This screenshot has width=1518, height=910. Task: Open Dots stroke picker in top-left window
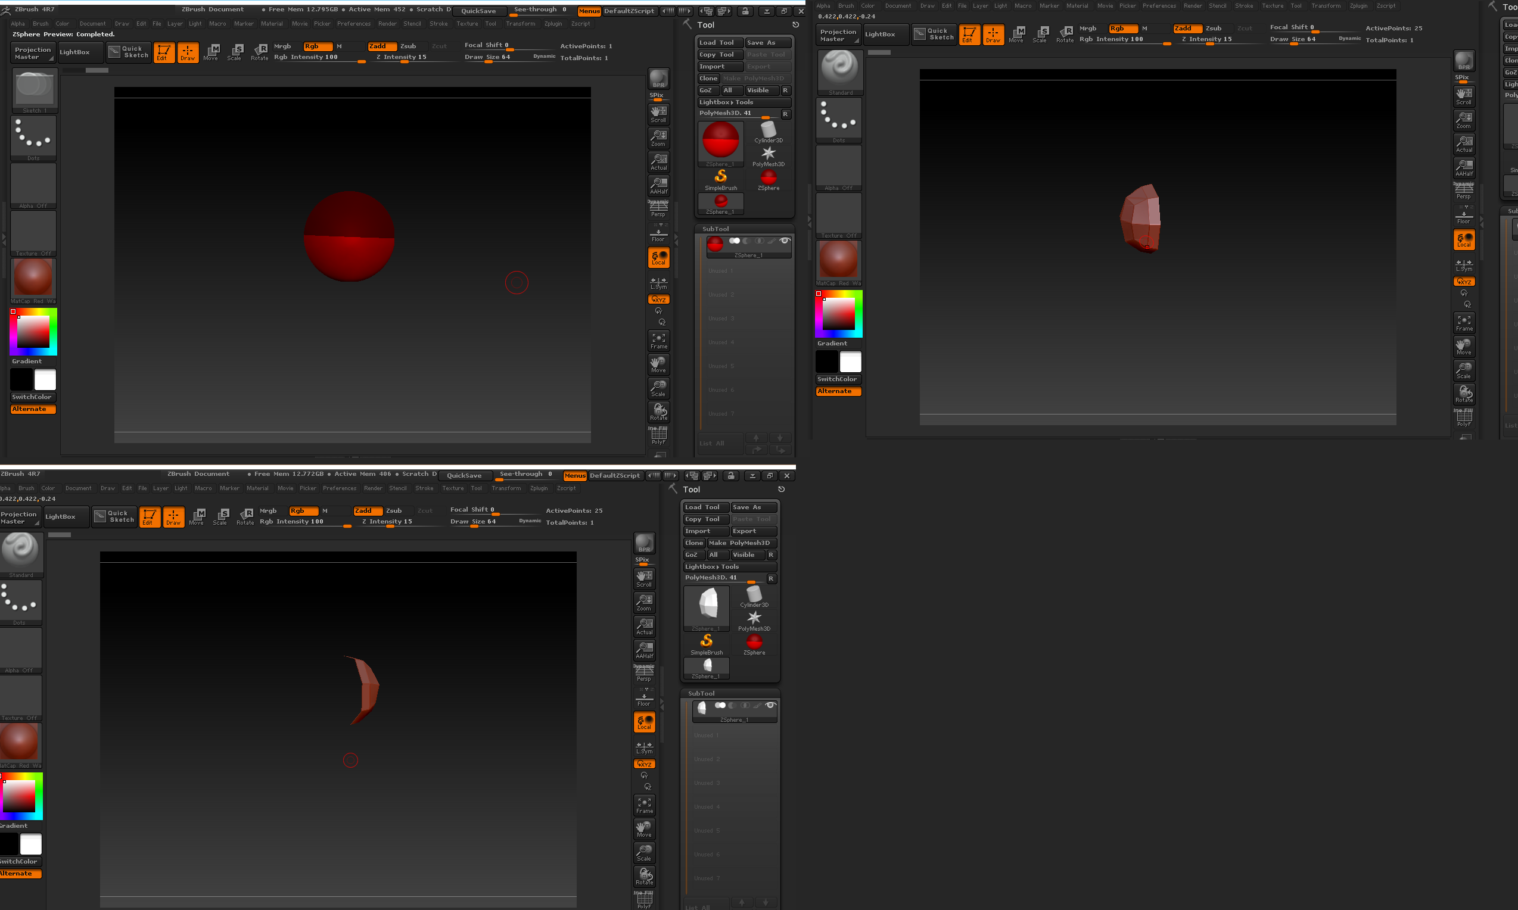[34, 138]
